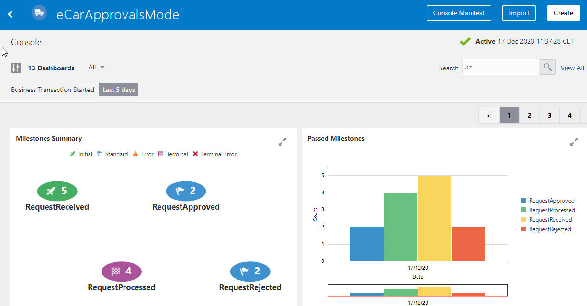This screenshot has width=587, height=306.
Task: Select the dashboards filter sliders icon
Action: (x=16, y=68)
